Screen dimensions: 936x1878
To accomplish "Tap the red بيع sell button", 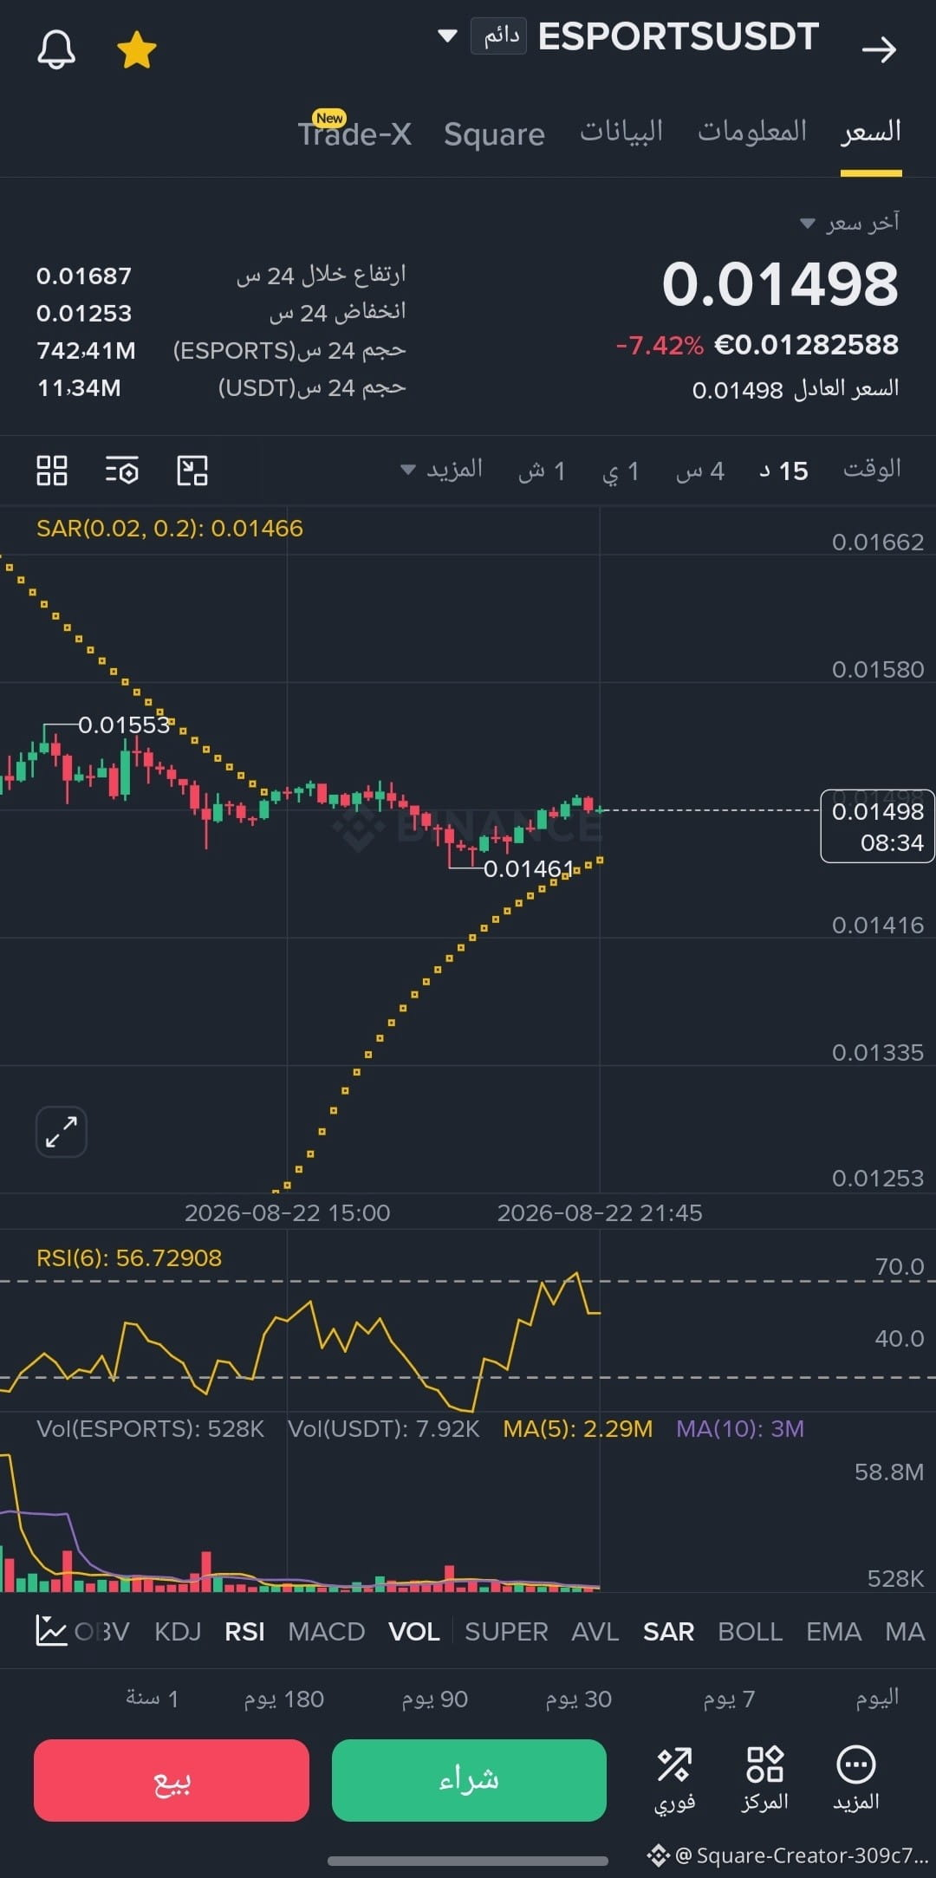I will (172, 1780).
